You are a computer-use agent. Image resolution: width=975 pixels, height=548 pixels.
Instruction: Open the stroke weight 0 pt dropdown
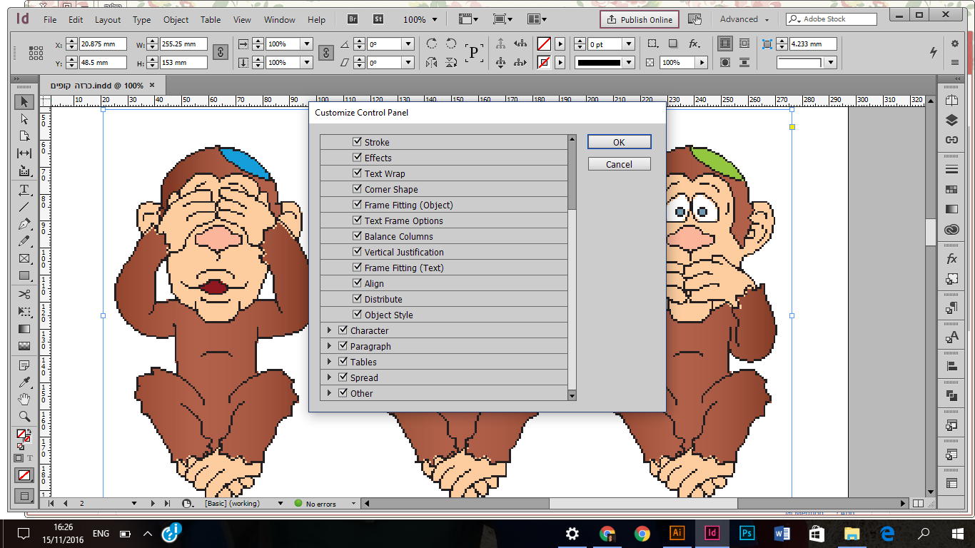[x=629, y=44]
